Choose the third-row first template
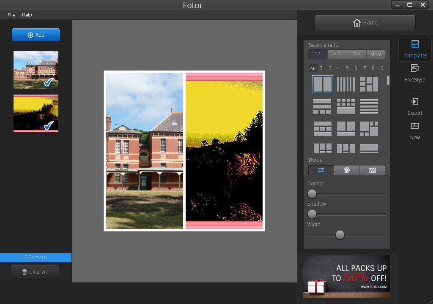The width and height of the screenshot is (433, 304). [322, 129]
